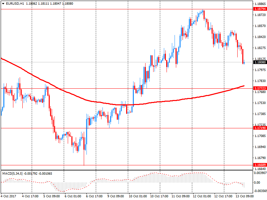Screen dimensions: 267x200
Task: Click the 1.17085 price scale value
Action: 260,136
